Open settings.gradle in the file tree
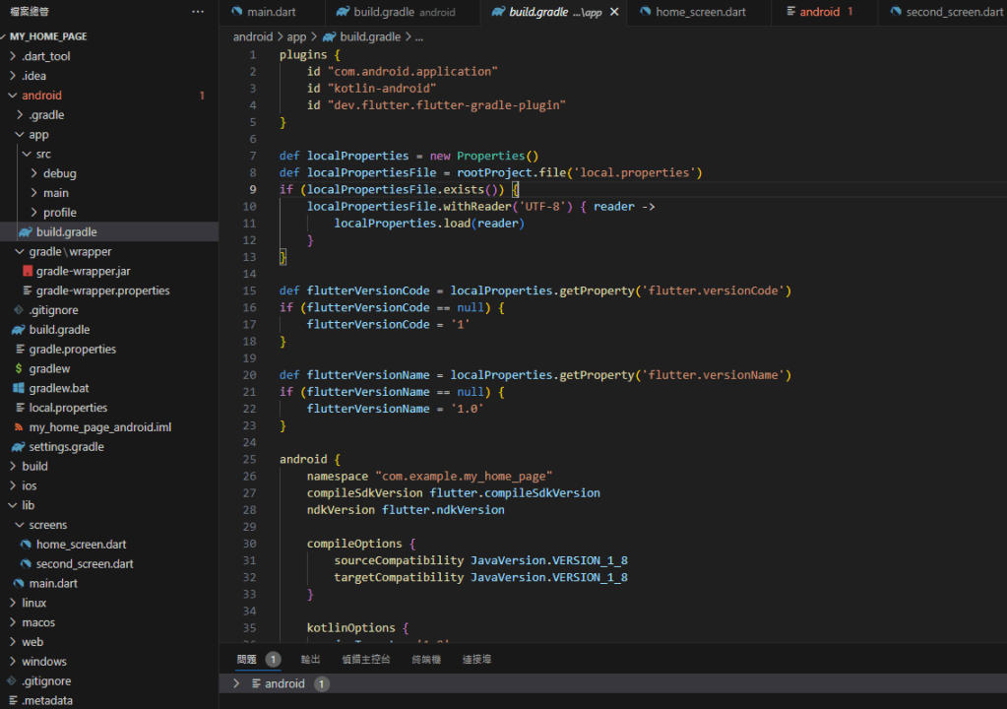This screenshot has width=1007, height=709. point(66,447)
